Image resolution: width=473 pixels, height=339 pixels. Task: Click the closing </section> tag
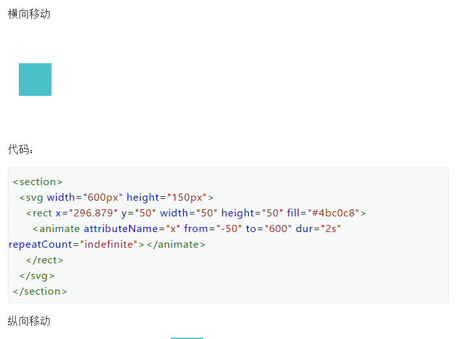point(40,291)
